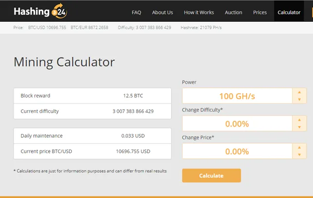The height and width of the screenshot is (198, 313).
Task: Open the Auction page
Action: [x=233, y=12]
